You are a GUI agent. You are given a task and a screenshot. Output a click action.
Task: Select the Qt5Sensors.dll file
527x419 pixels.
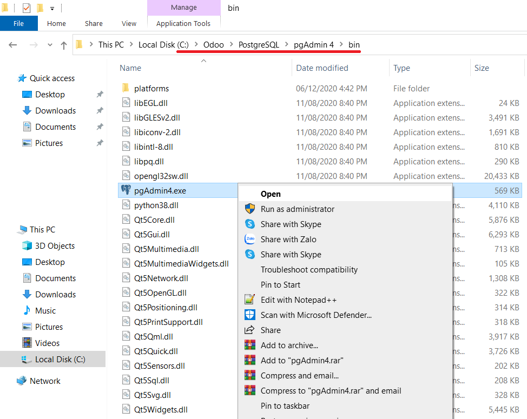(x=159, y=365)
